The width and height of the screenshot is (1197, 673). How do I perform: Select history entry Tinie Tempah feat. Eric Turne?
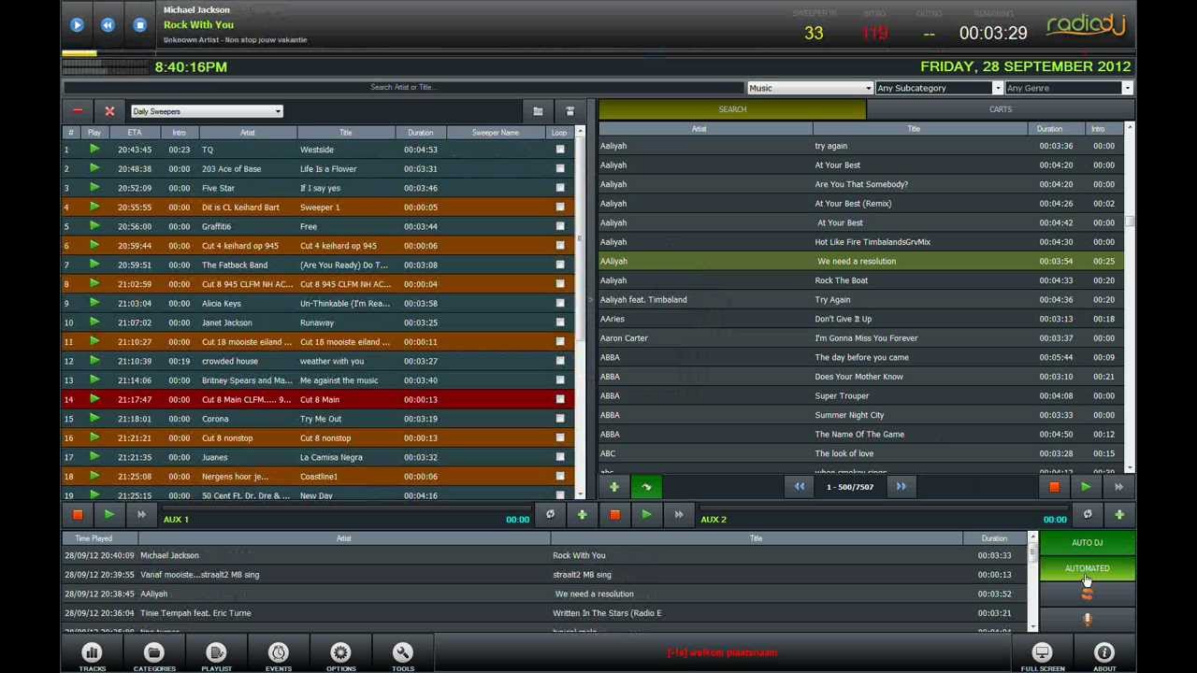pos(545,613)
